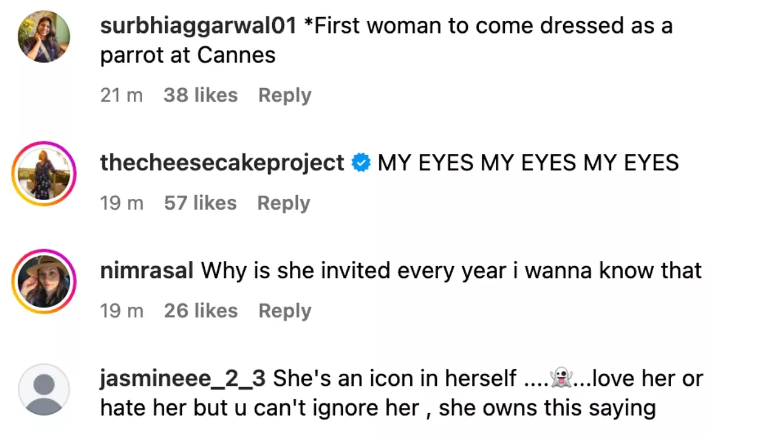Image resolution: width=761 pixels, height=434 pixels.
Task: Click thecheesecakeproject's 19 m timestamp
Action: [121, 203]
